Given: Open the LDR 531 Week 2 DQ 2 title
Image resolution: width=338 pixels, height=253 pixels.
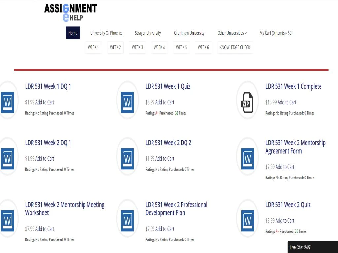Looking at the screenshot, I should coord(168,143).
